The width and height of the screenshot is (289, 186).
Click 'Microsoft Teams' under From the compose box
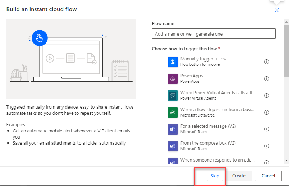click(194, 149)
